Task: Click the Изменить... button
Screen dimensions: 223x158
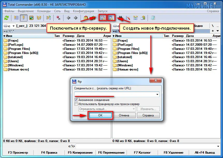Action: [148, 109]
